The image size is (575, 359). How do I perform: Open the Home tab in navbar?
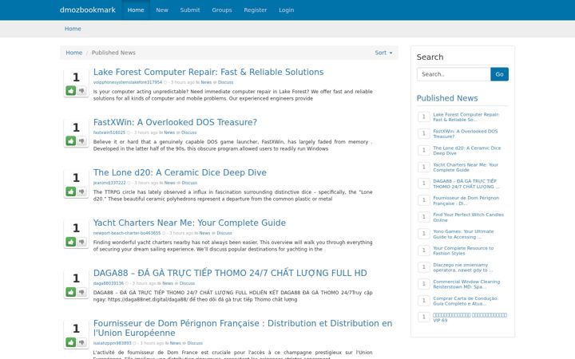[136, 10]
